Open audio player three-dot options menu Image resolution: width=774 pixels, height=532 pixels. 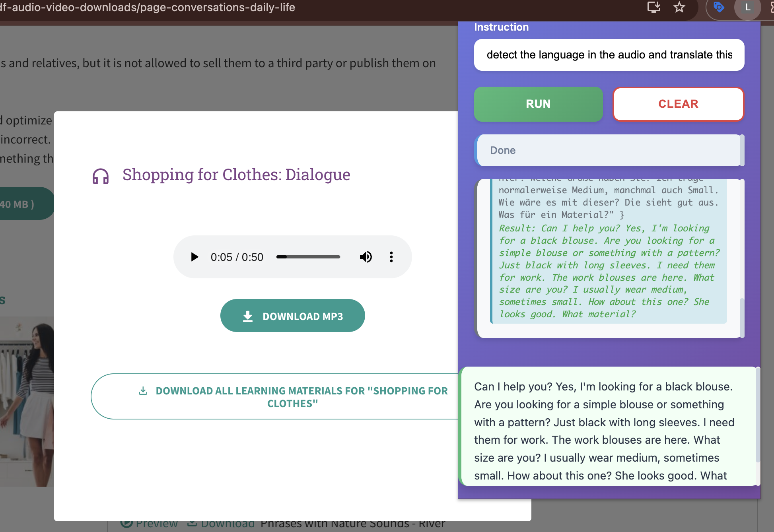tap(391, 257)
